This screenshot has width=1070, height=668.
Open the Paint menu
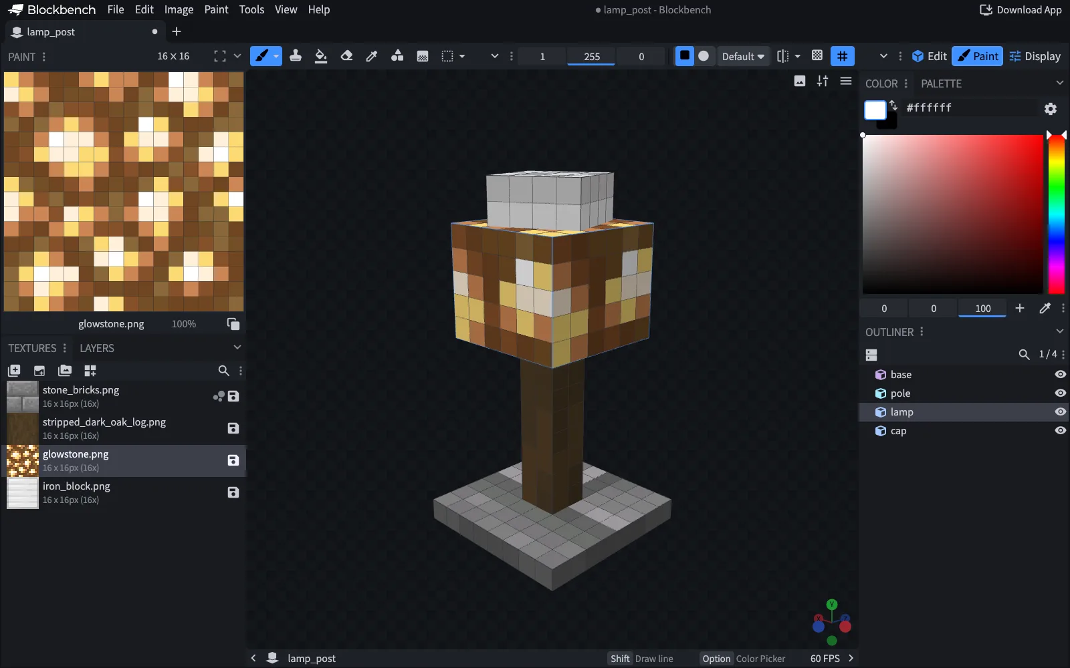point(216,9)
